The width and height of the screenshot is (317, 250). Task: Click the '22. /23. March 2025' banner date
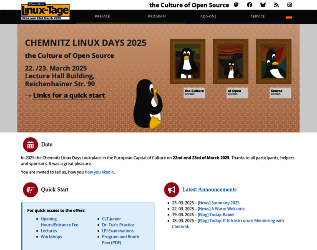tap(56, 68)
